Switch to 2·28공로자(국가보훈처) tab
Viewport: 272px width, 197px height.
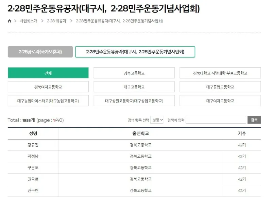(x=40, y=52)
